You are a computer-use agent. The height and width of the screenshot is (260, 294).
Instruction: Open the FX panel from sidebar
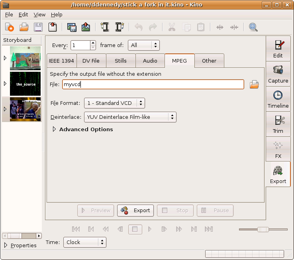(x=278, y=150)
